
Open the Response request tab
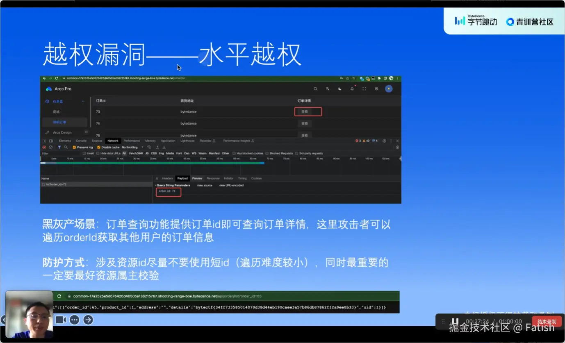coord(213,178)
